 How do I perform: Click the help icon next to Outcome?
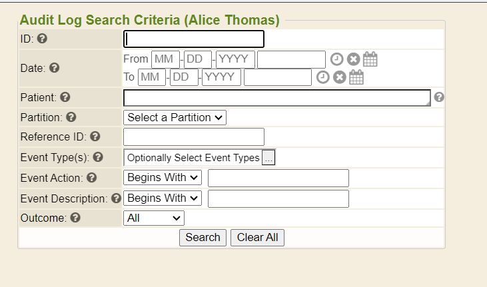point(75,217)
